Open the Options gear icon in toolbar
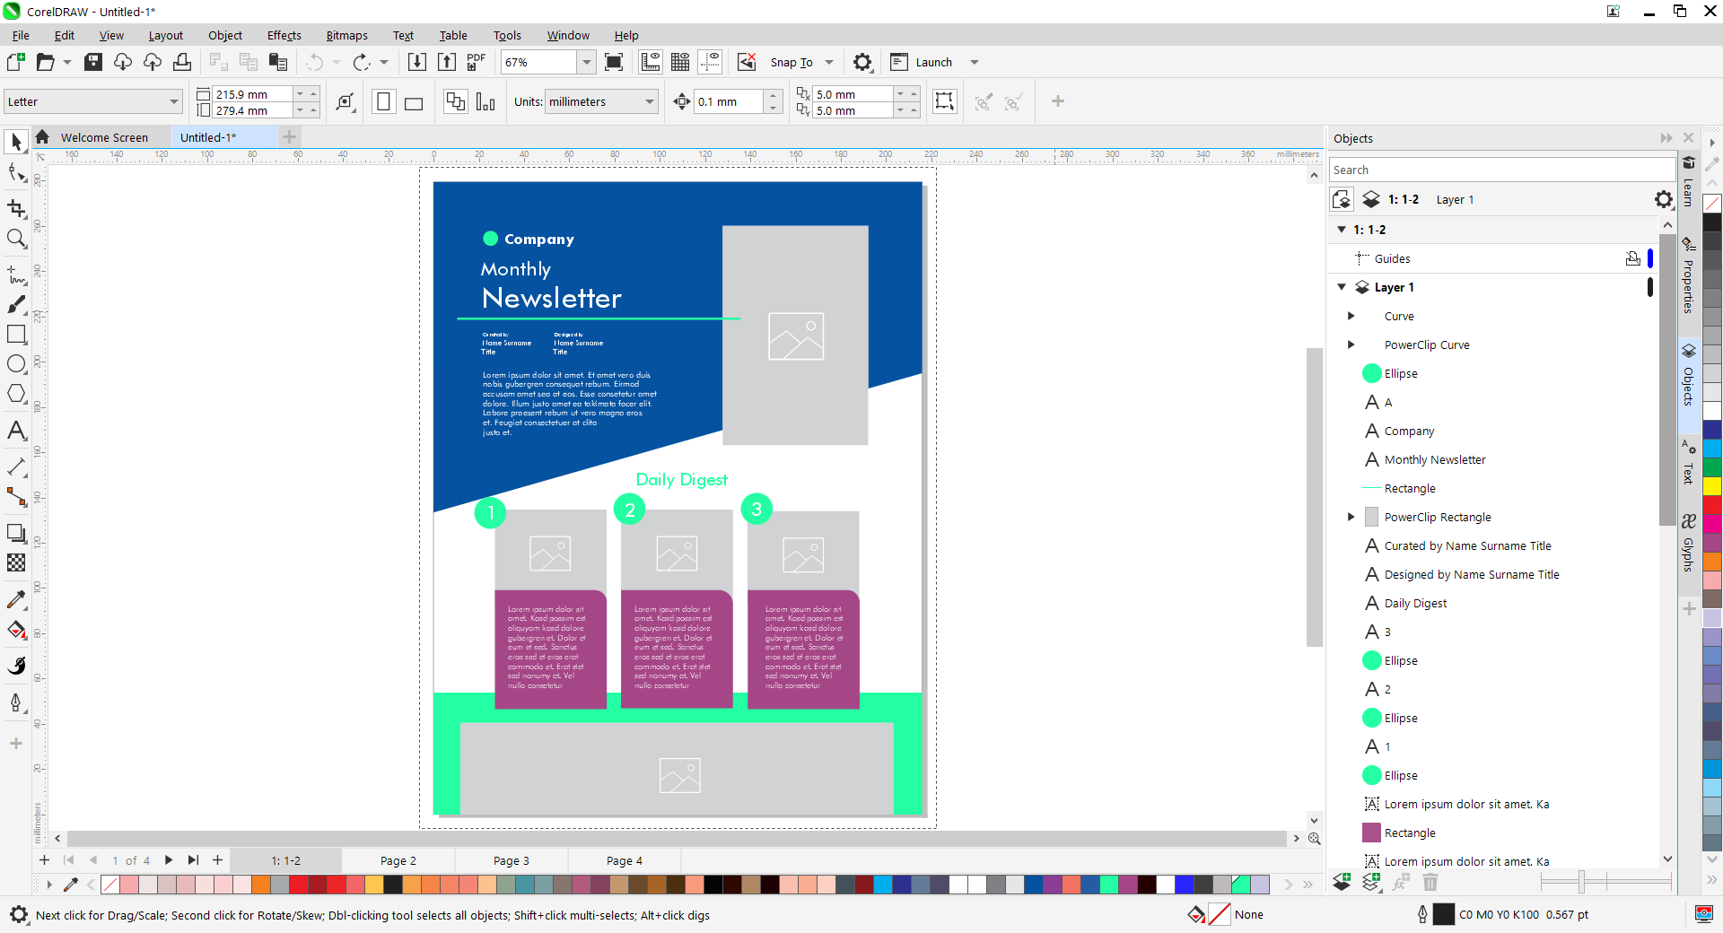This screenshot has width=1723, height=933. click(862, 62)
